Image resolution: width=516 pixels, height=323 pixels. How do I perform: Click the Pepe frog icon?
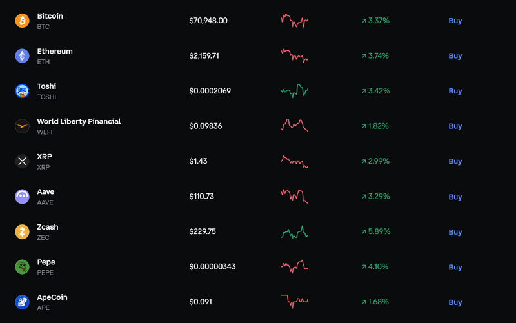click(23, 267)
